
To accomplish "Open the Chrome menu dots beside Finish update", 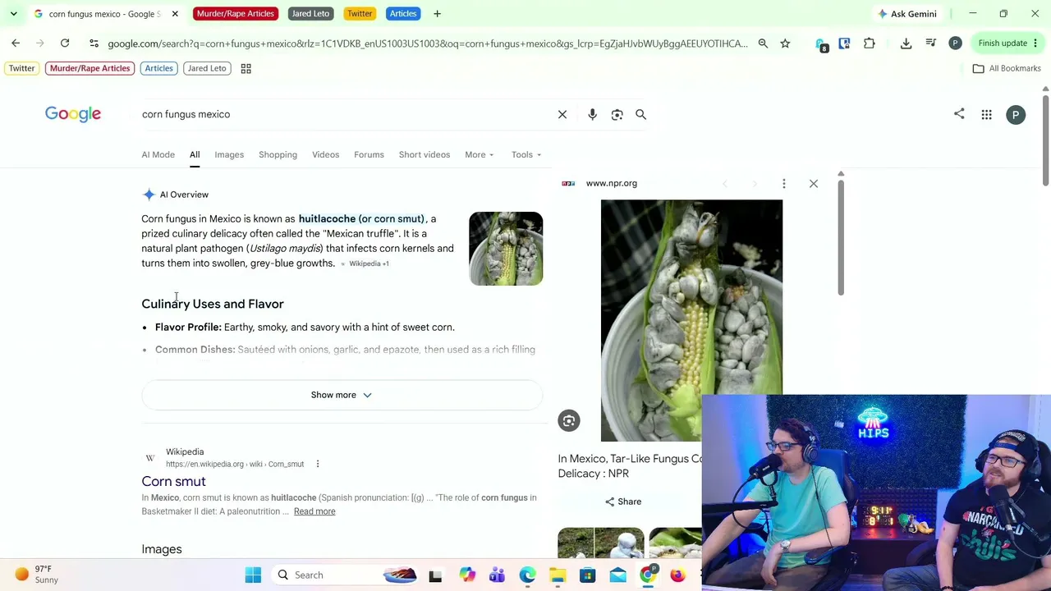I will (x=1035, y=43).
